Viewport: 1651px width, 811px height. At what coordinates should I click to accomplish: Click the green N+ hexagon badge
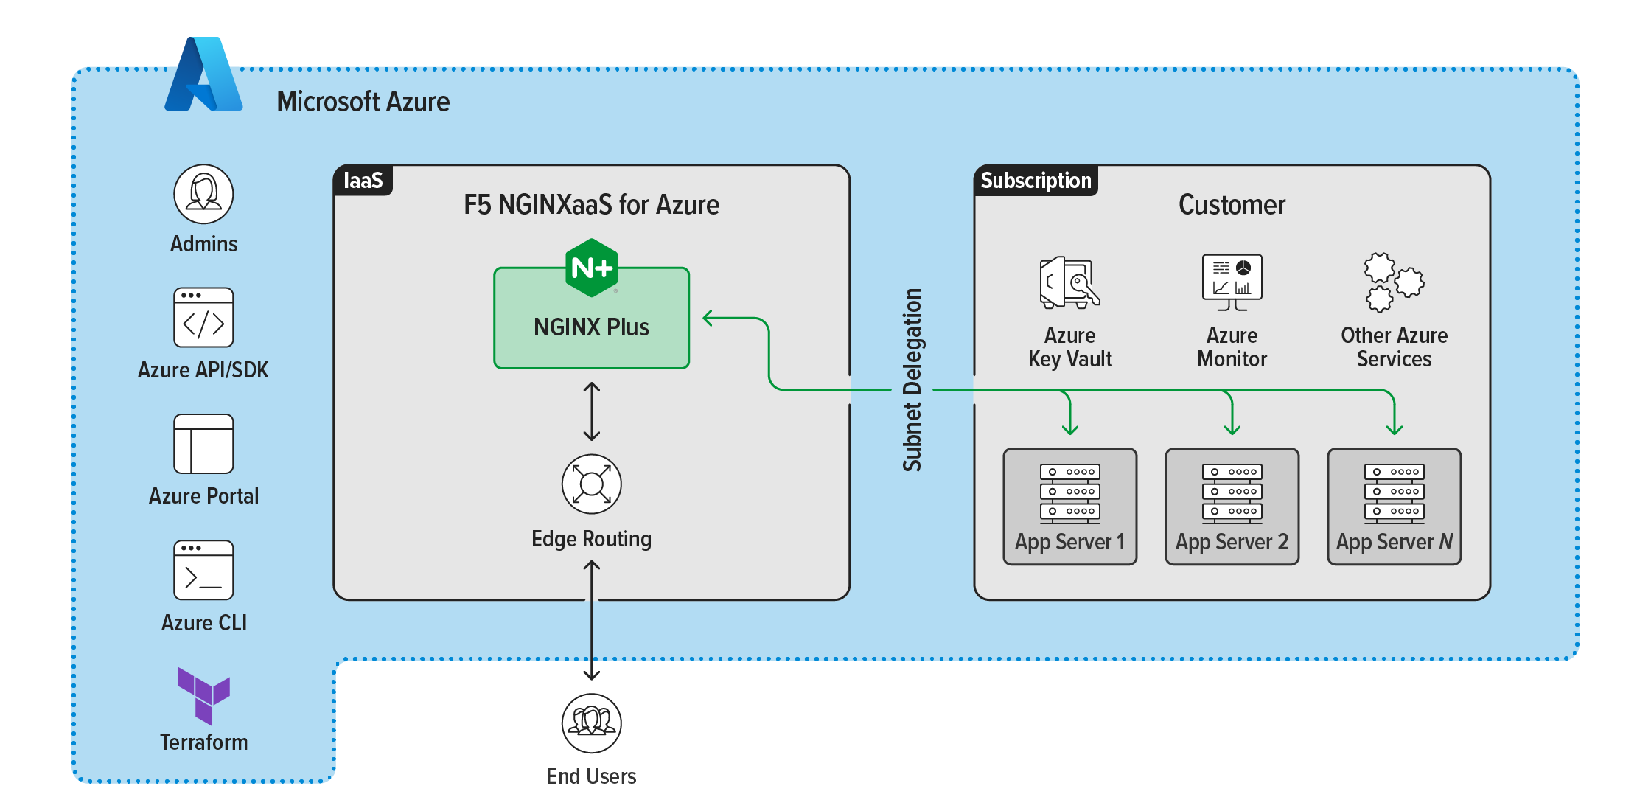(x=591, y=268)
